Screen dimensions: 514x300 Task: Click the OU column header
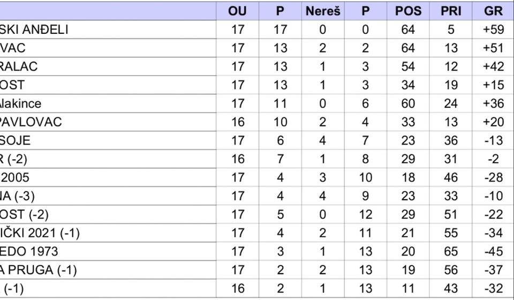[237, 11]
